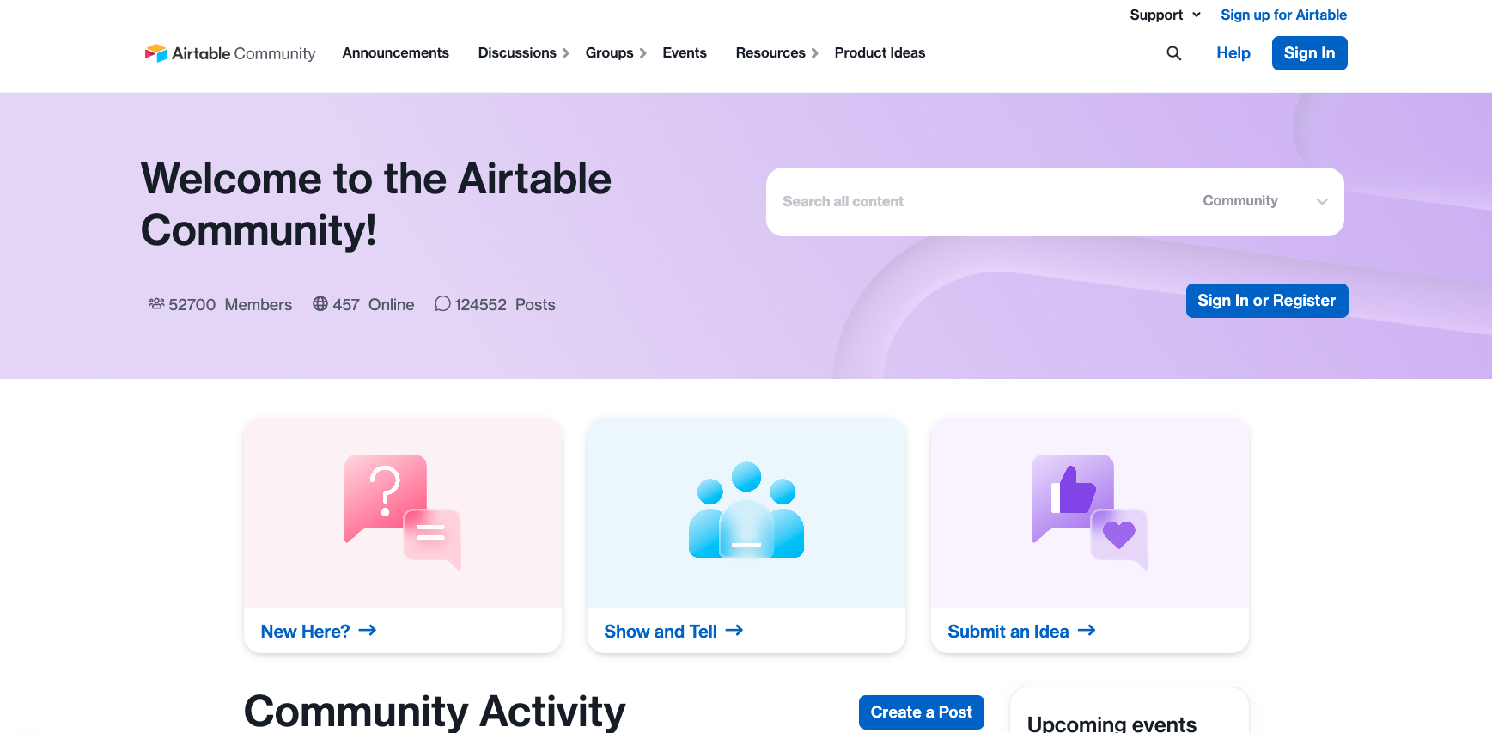The image size is (1492, 733).
Task: Click the Airtable Community logo
Action: click(230, 53)
